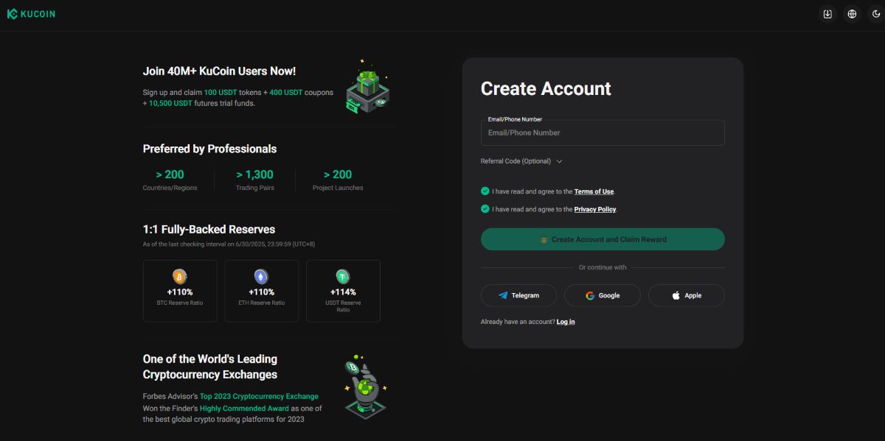Image resolution: width=885 pixels, height=441 pixels.
Task: Open the language globe selector
Action: [x=852, y=14]
